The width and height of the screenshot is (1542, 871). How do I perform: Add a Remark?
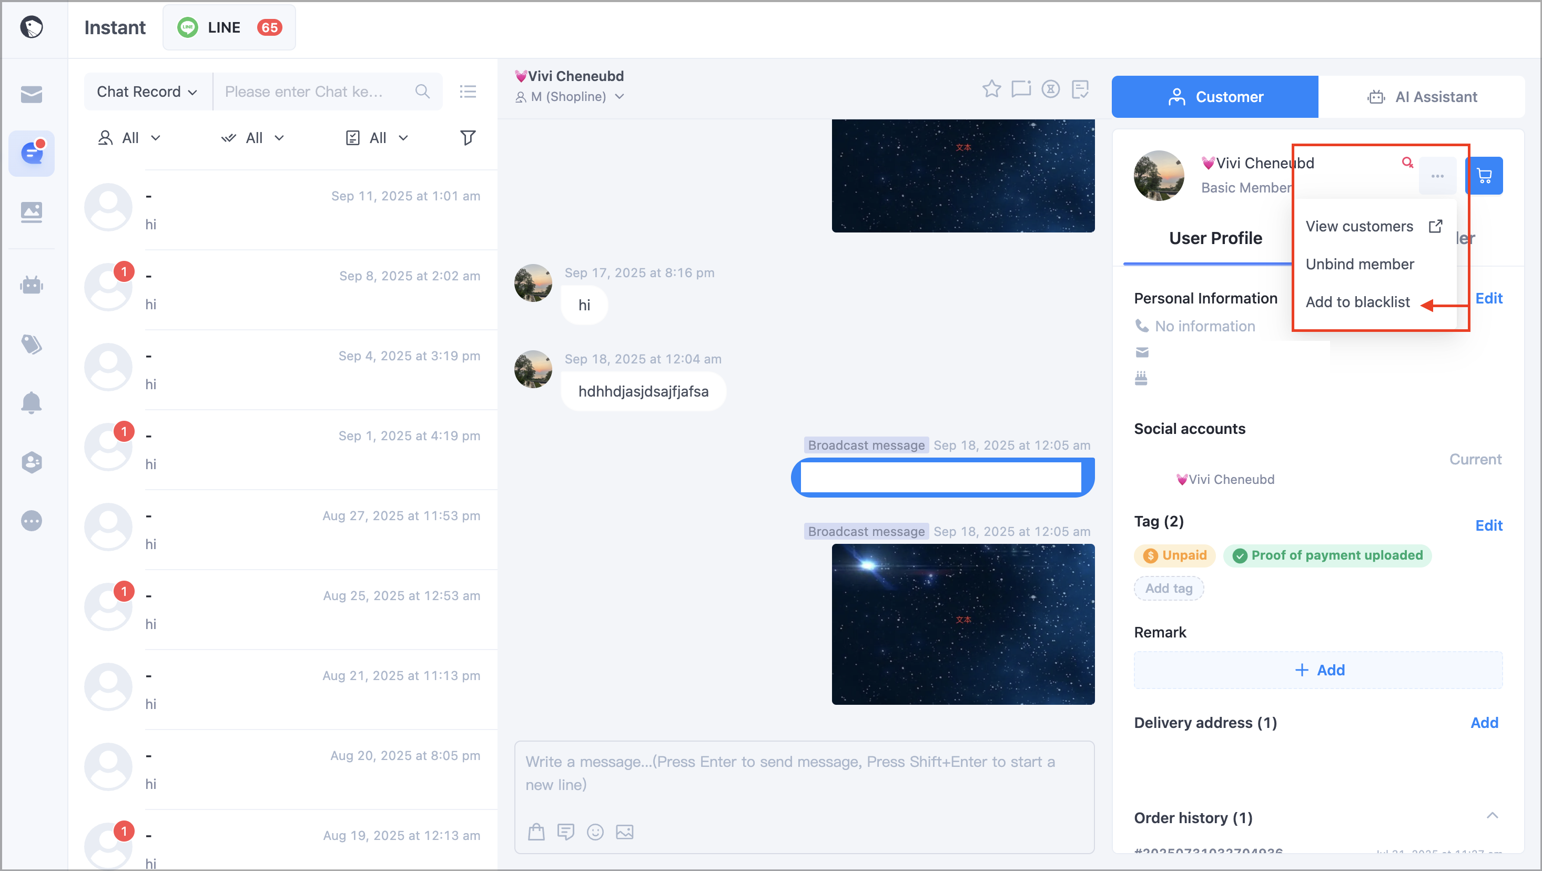coord(1317,669)
